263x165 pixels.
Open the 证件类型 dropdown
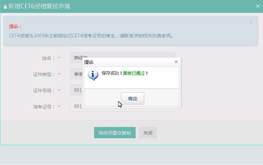click(x=76, y=74)
